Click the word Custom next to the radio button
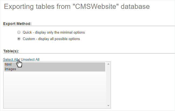 29,39
